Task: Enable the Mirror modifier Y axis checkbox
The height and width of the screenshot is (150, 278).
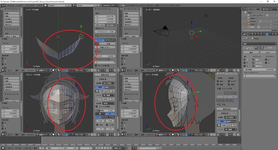Action: tap(245, 63)
